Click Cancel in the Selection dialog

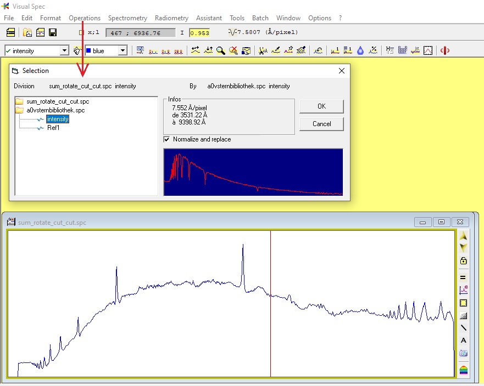321,124
